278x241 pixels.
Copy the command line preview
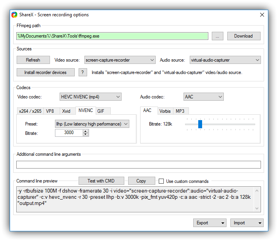point(141,181)
